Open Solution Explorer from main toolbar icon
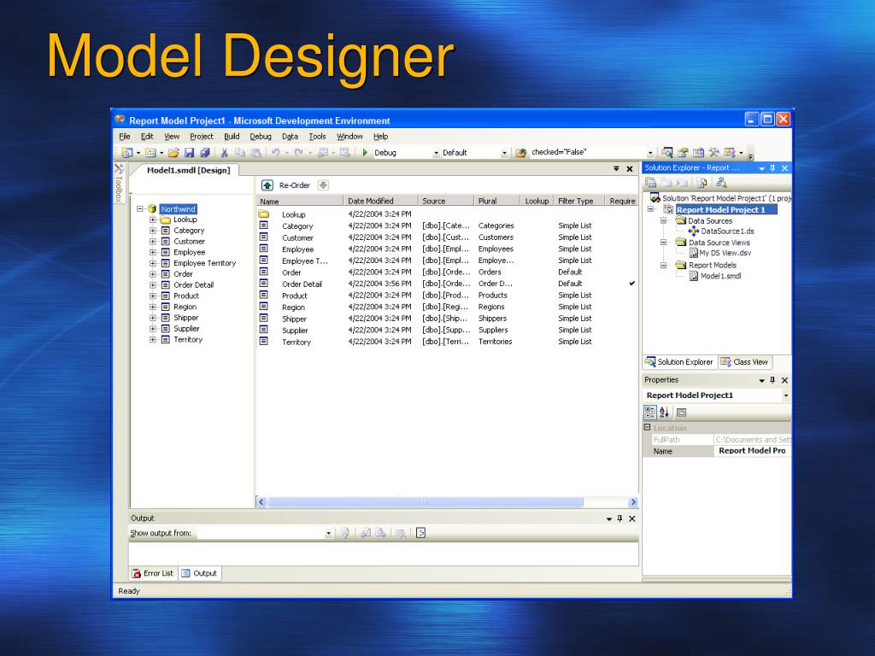Image resolution: width=875 pixels, height=656 pixels. tap(667, 152)
